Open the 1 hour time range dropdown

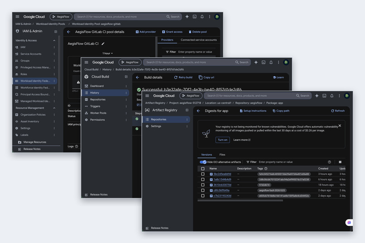point(107,53)
